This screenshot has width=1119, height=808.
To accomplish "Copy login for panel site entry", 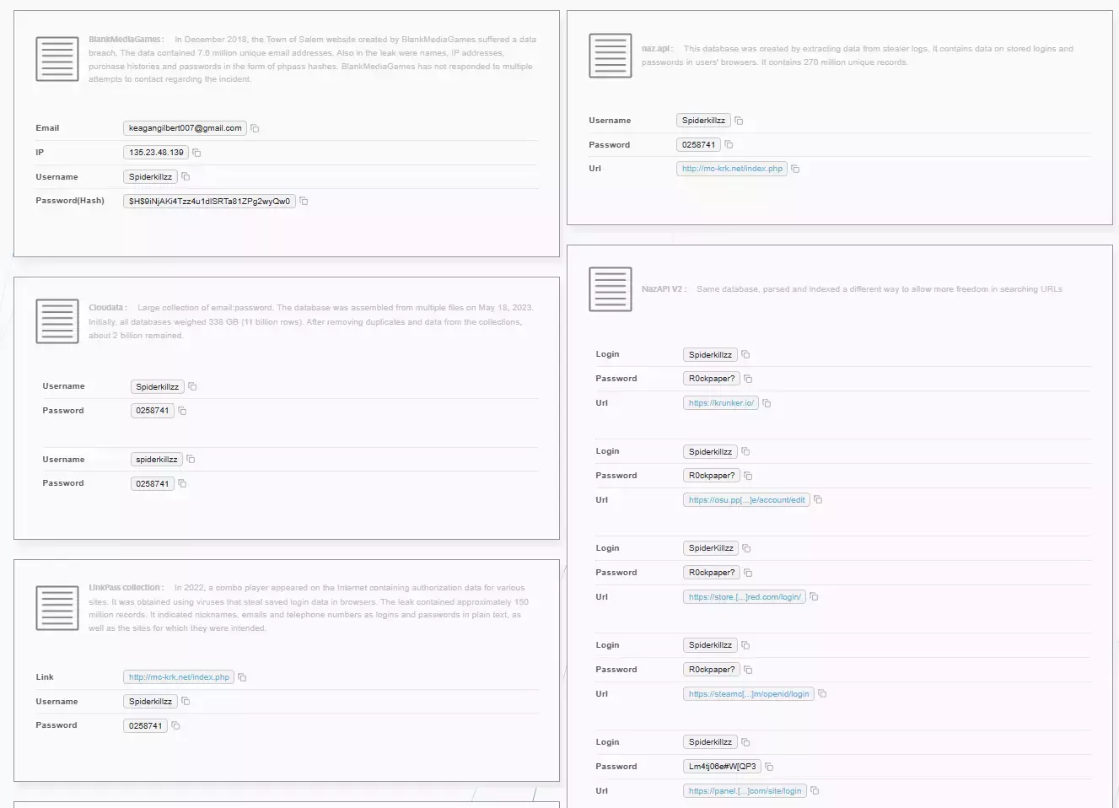I will pos(745,743).
